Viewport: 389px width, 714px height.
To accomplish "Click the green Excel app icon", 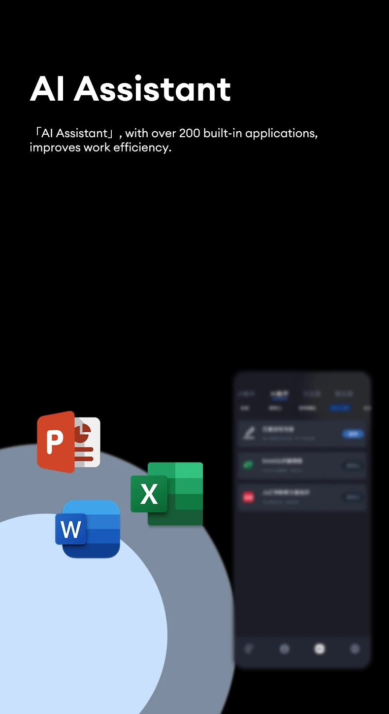I will pyautogui.click(x=167, y=493).
